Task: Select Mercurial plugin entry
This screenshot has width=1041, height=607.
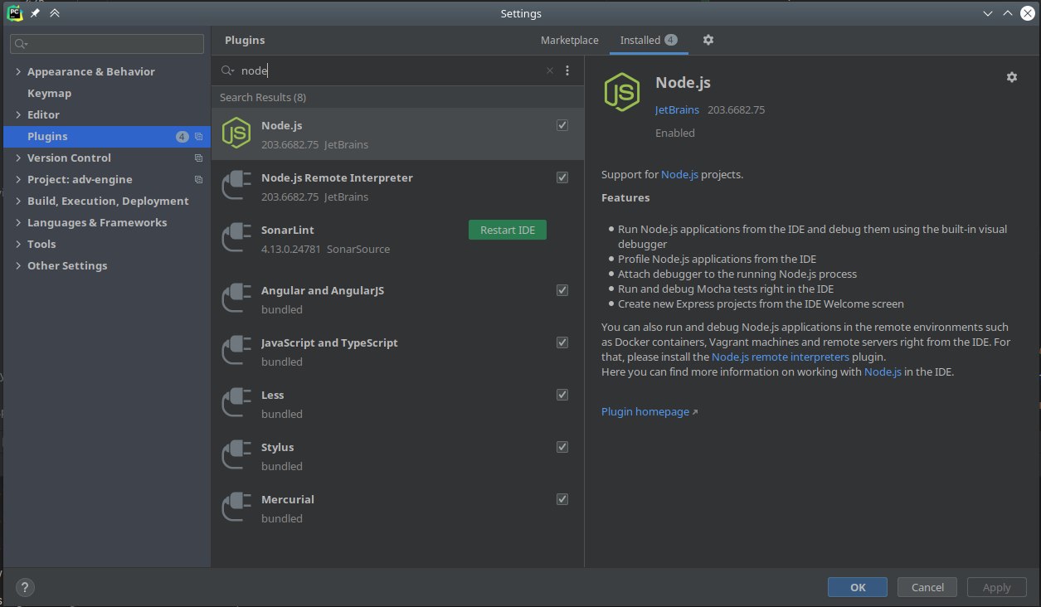Action: pyautogui.click(x=398, y=508)
